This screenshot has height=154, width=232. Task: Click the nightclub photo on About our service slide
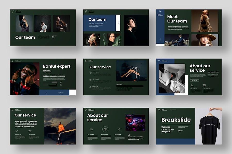tap(135, 123)
